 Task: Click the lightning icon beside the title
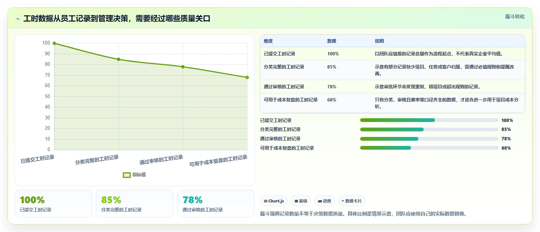pos(18,19)
